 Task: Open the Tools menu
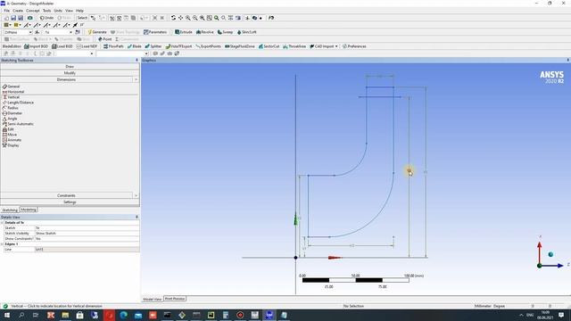tap(46, 11)
